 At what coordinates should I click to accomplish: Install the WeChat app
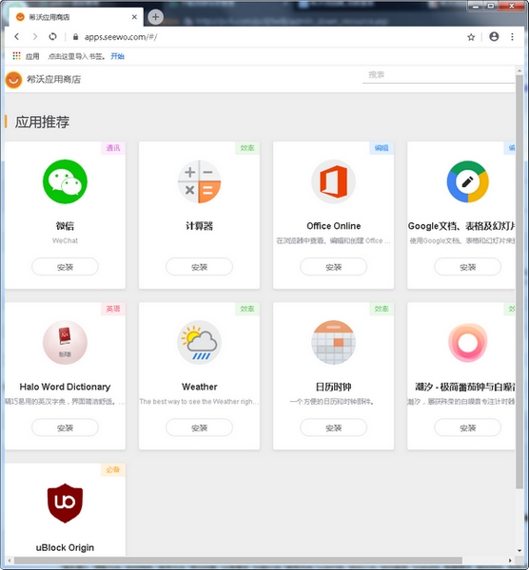[65, 267]
